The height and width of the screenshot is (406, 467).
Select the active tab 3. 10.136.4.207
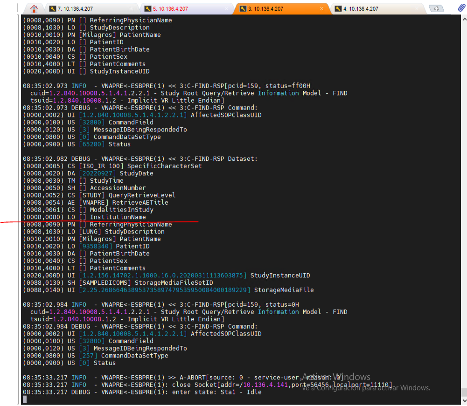[x=266, y=9]
